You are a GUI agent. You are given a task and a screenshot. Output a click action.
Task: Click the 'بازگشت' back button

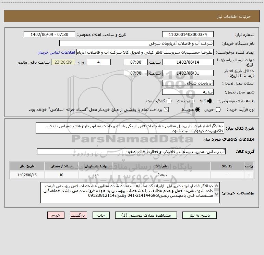pyautogui.click(x=79, y=215)
